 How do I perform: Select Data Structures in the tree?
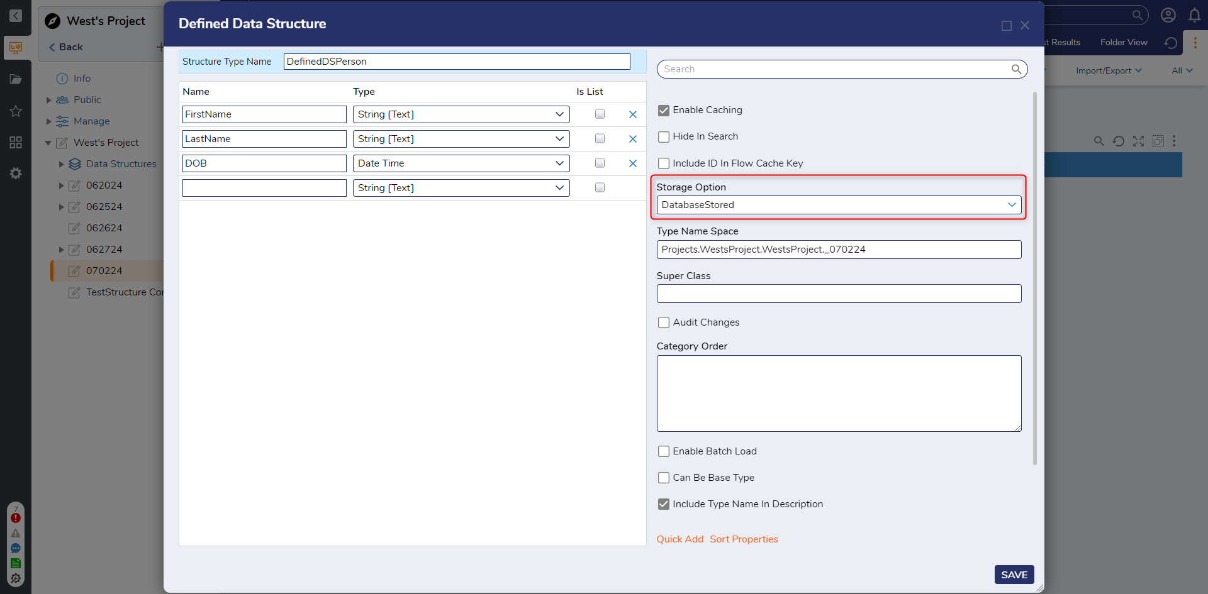(121, 164)
